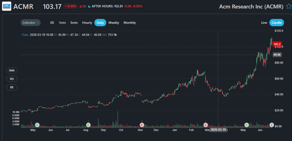Click the 2.00M volume axis label
Image resolution: width=292 pixels, height=141 pixels.
[x=16, y=124]
